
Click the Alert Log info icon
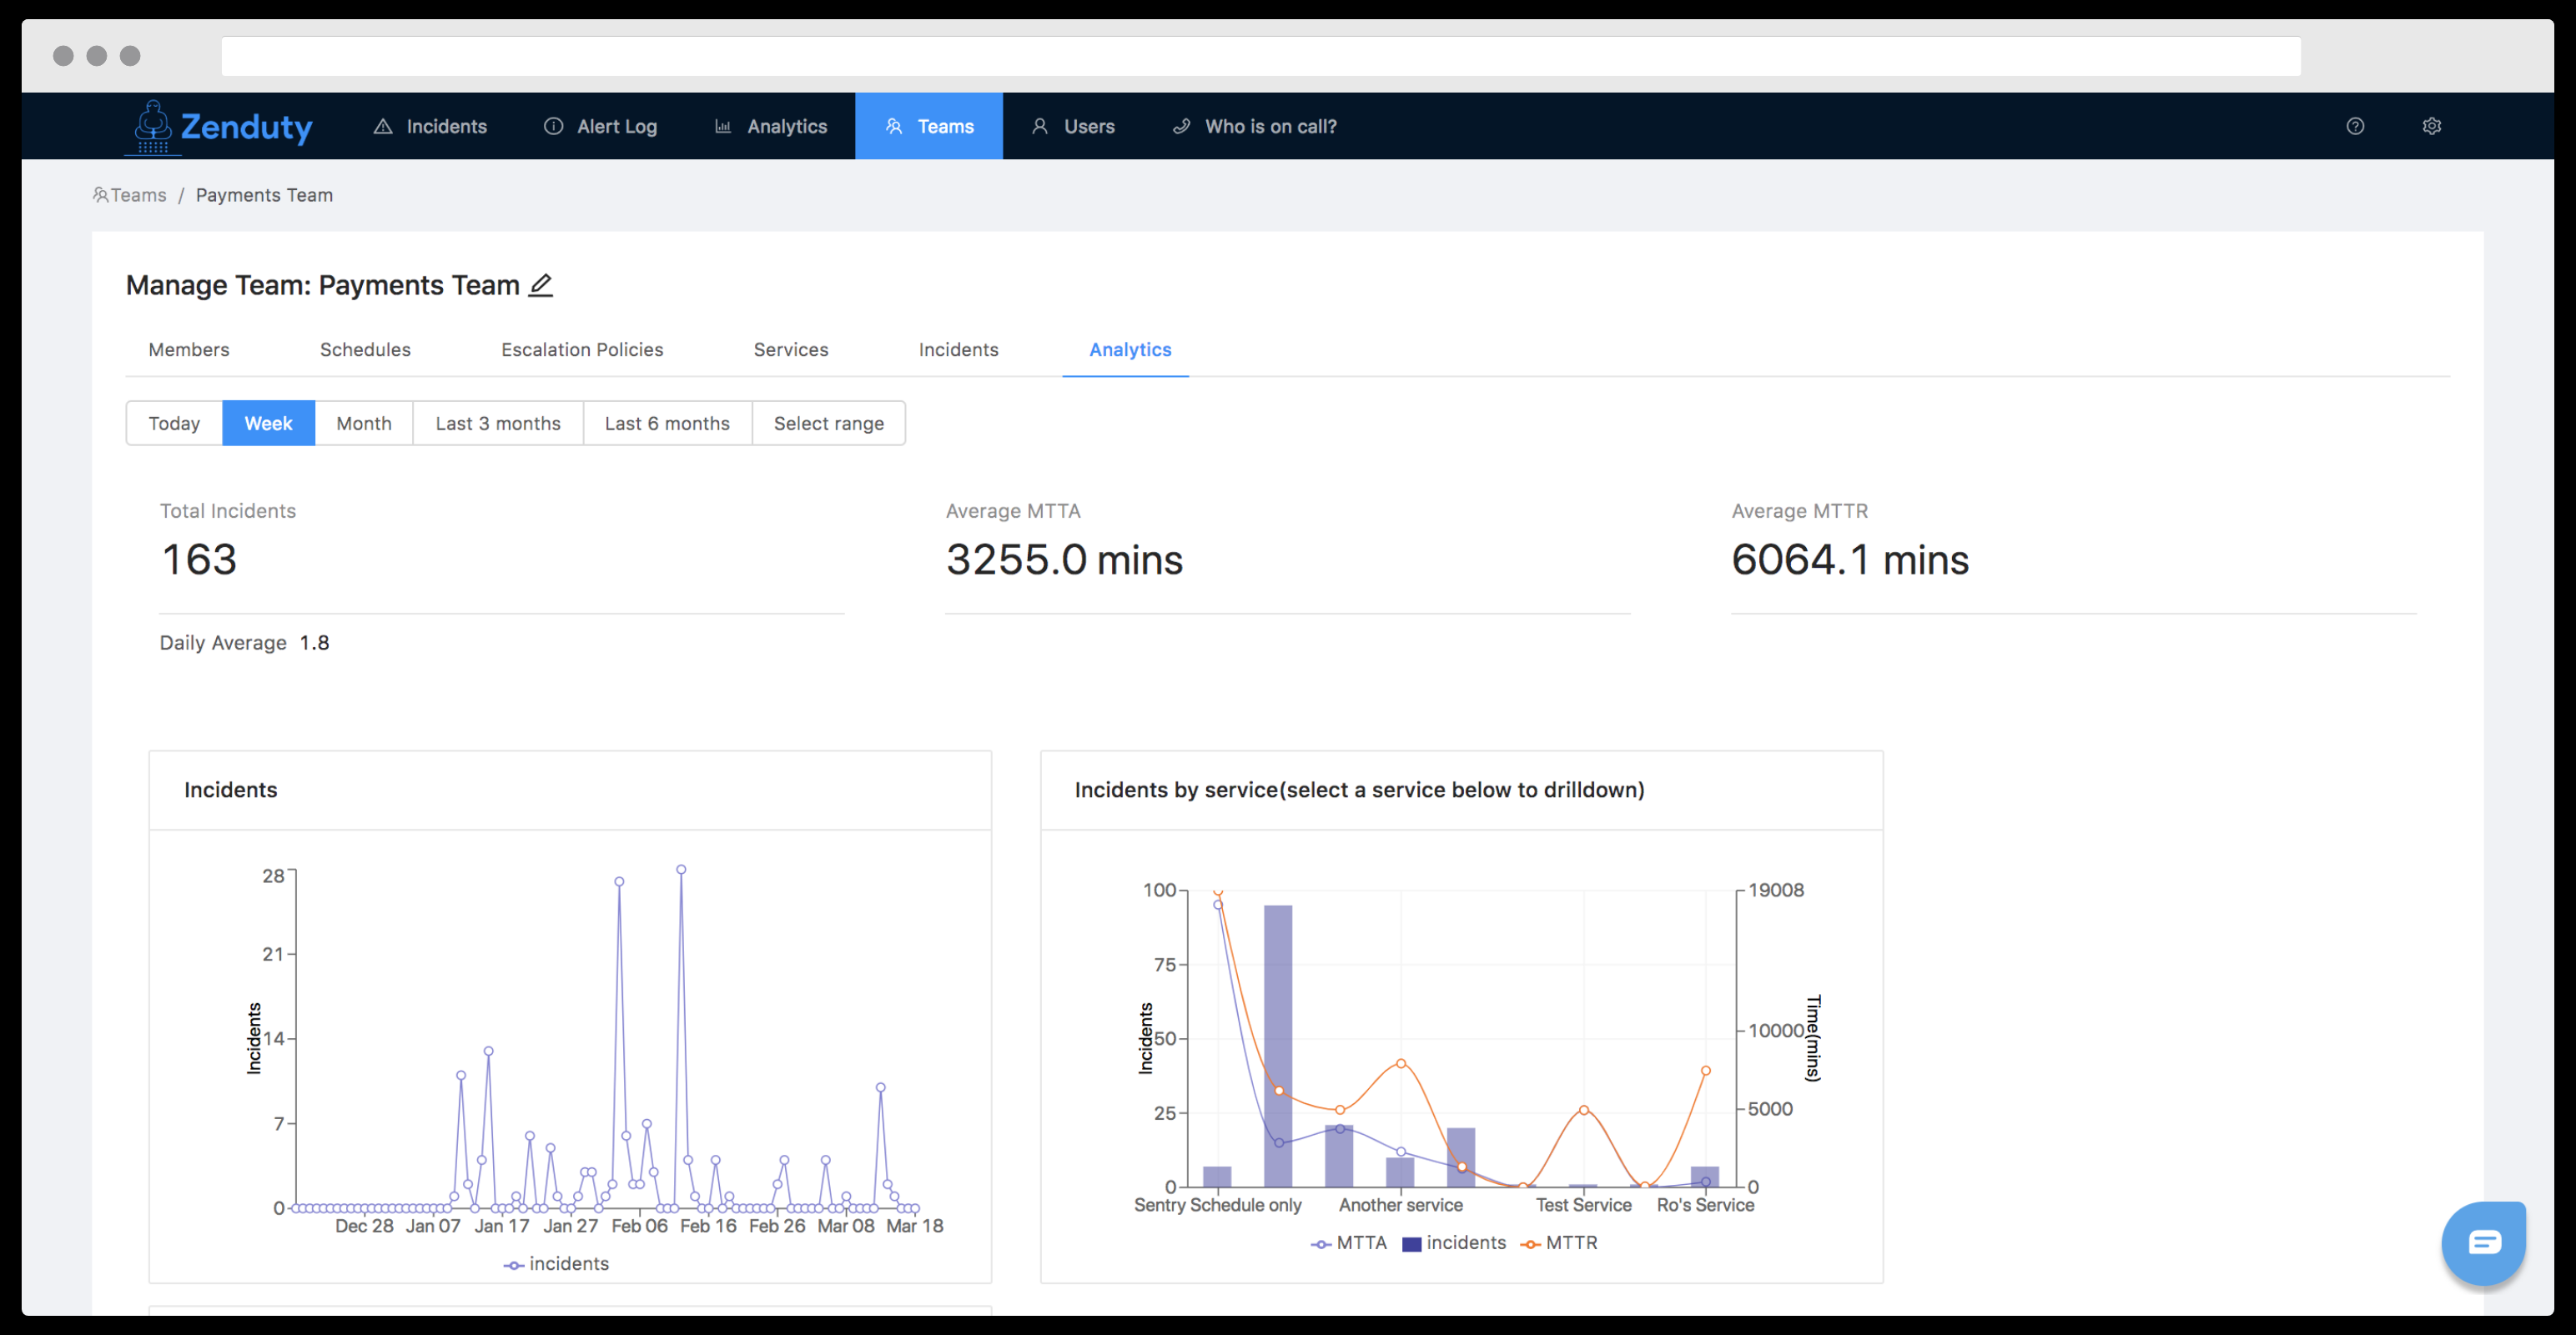point(553,126)
